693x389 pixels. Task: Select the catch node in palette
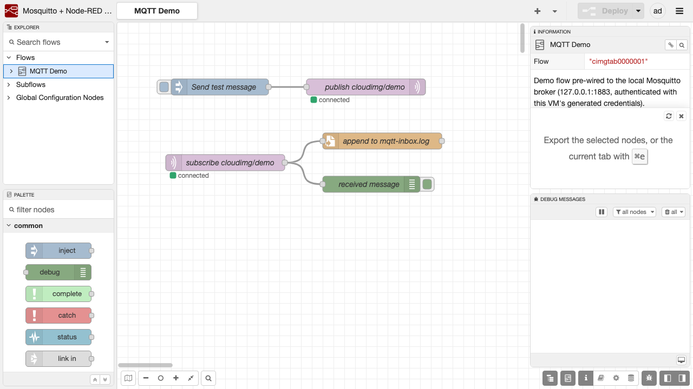coord(58,316)
